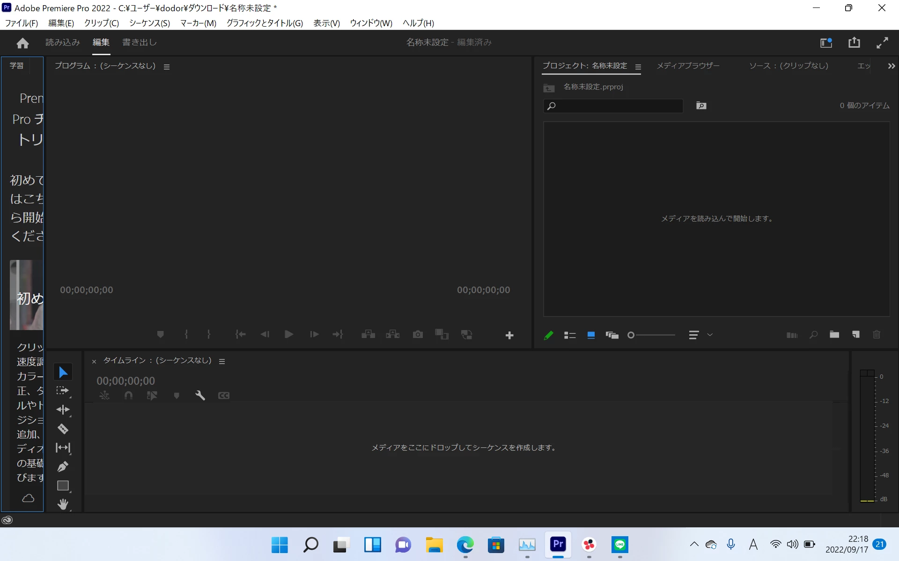Open Timeline display settings wrench
The height and width of the screenshot is (561, 899).
[x=200, y=396]
